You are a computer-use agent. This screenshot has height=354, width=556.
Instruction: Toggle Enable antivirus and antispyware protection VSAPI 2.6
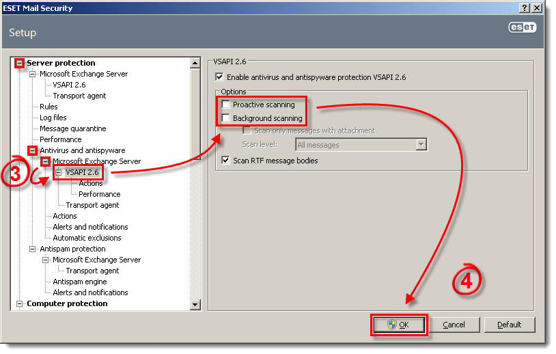coord(219,77)
